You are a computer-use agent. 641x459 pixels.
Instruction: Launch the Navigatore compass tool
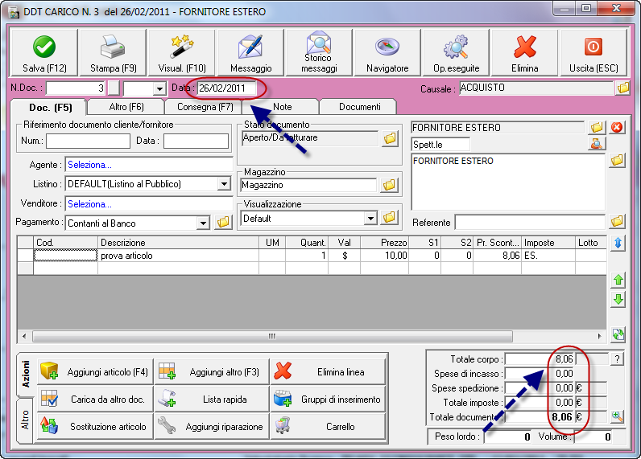(387, 52)
